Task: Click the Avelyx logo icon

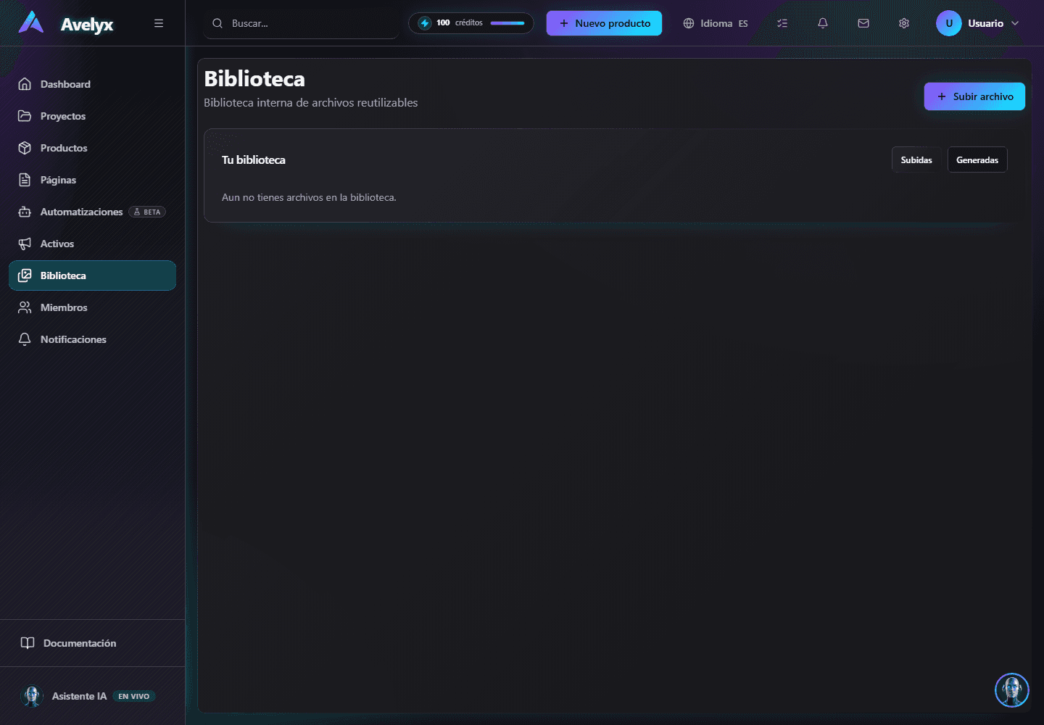Action: point(30,22)
